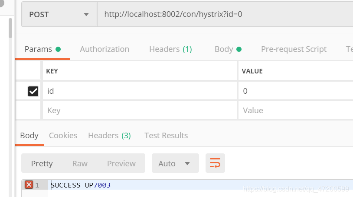Screen dimensions: 353x197
Task: Uncheck the id parameter checkbox
Action: 33,91
